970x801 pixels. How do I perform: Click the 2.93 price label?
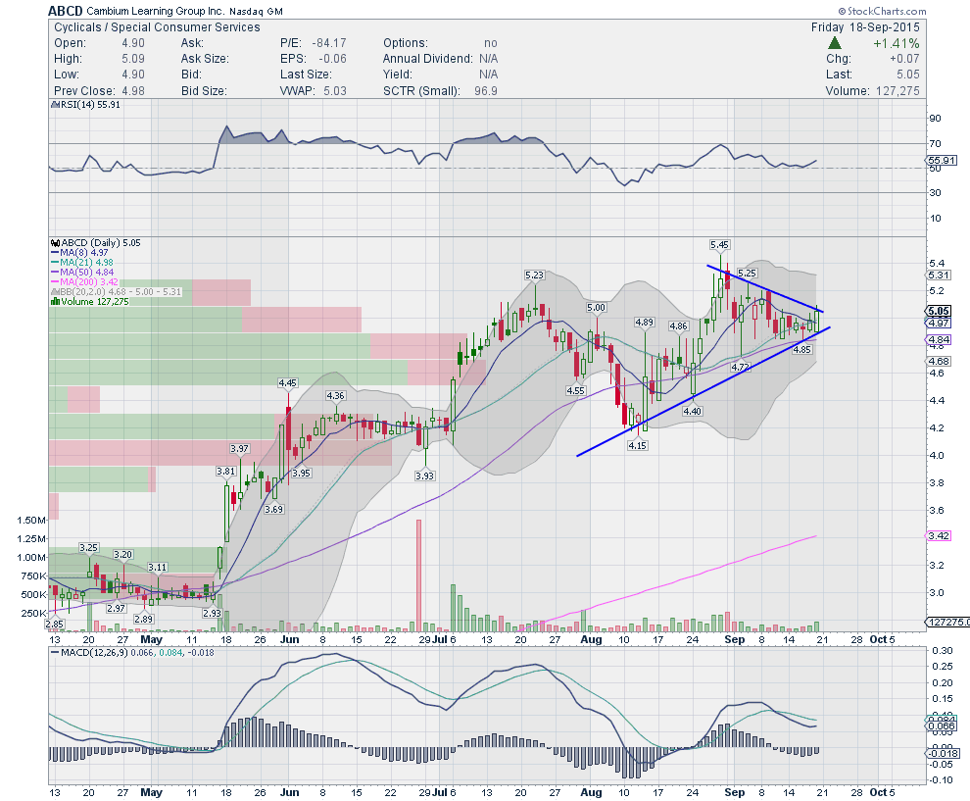coord(213,614)
